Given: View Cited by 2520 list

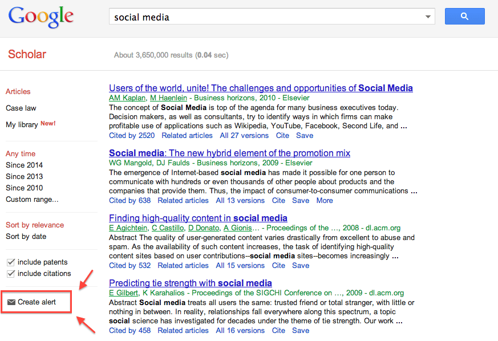Looking at the screenshot, I should [x=132, y=136].
